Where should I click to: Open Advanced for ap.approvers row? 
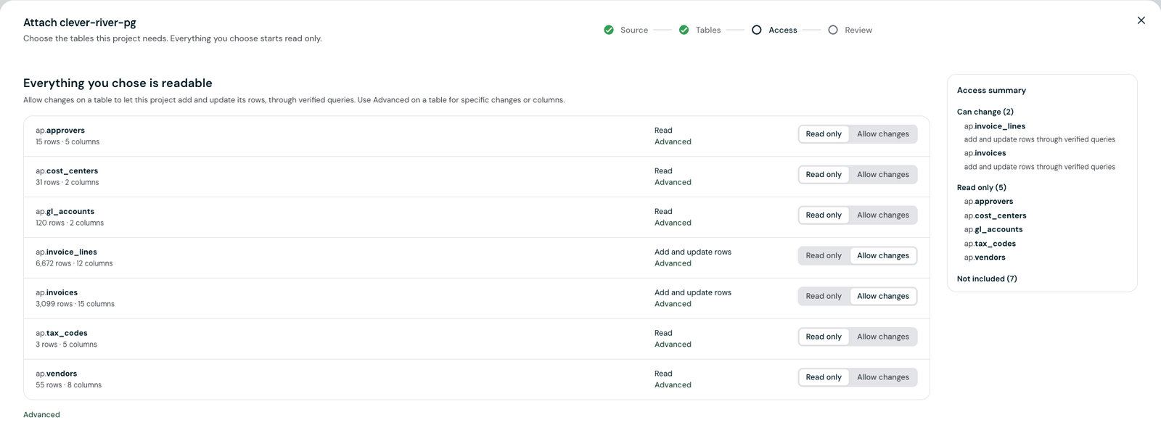pyautogui.click(x=673, y=142)
